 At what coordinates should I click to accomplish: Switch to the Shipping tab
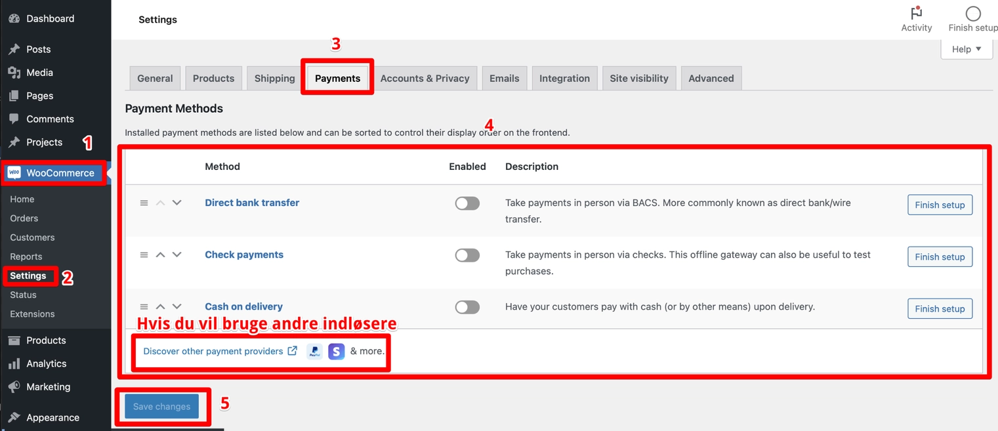(x=274, y=78)
